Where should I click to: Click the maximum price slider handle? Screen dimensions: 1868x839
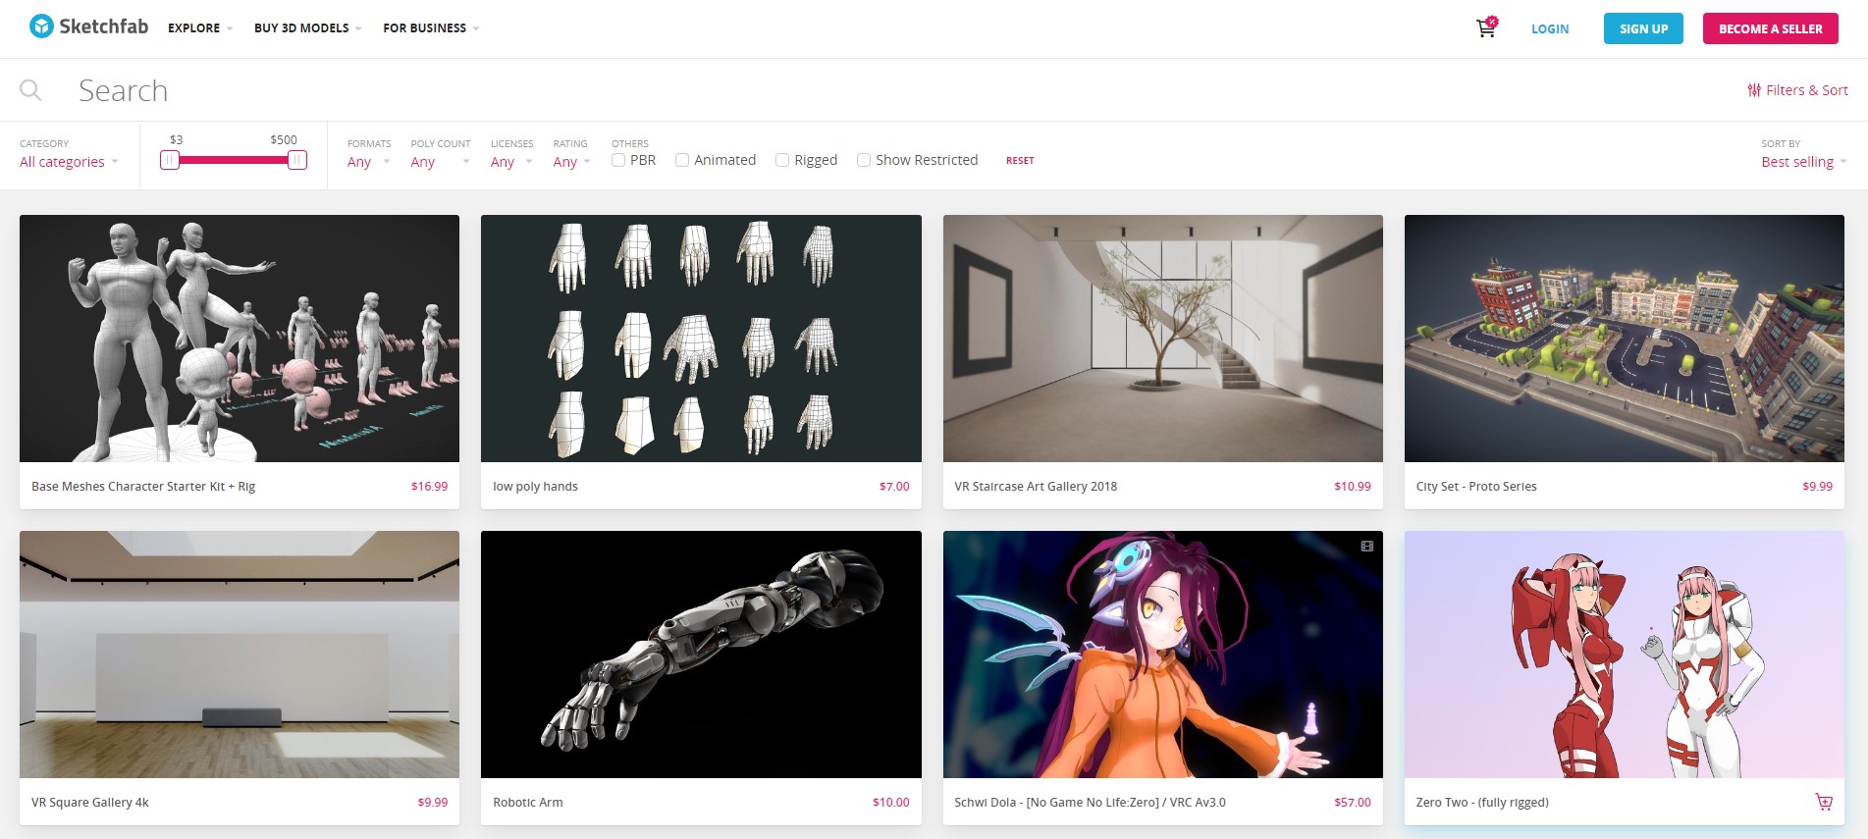[x=297, y=160]
